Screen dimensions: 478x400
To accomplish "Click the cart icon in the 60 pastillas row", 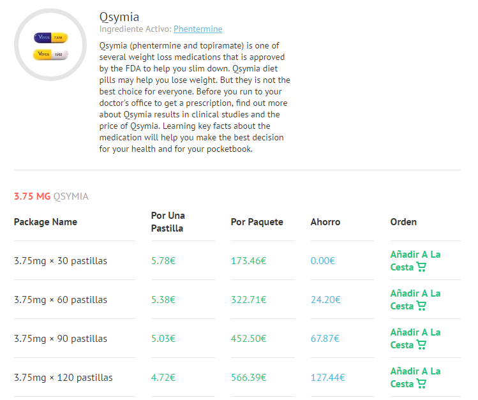I will click(421, 306).
